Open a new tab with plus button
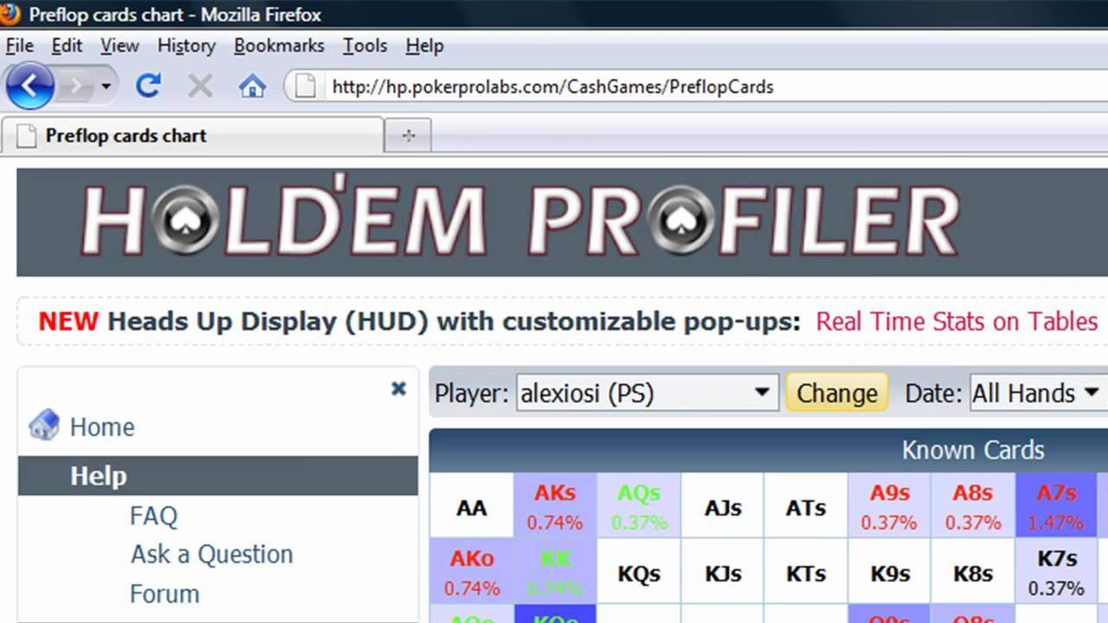The height and width of the screenshot is (623, 1108). click(x=409, y=136)
